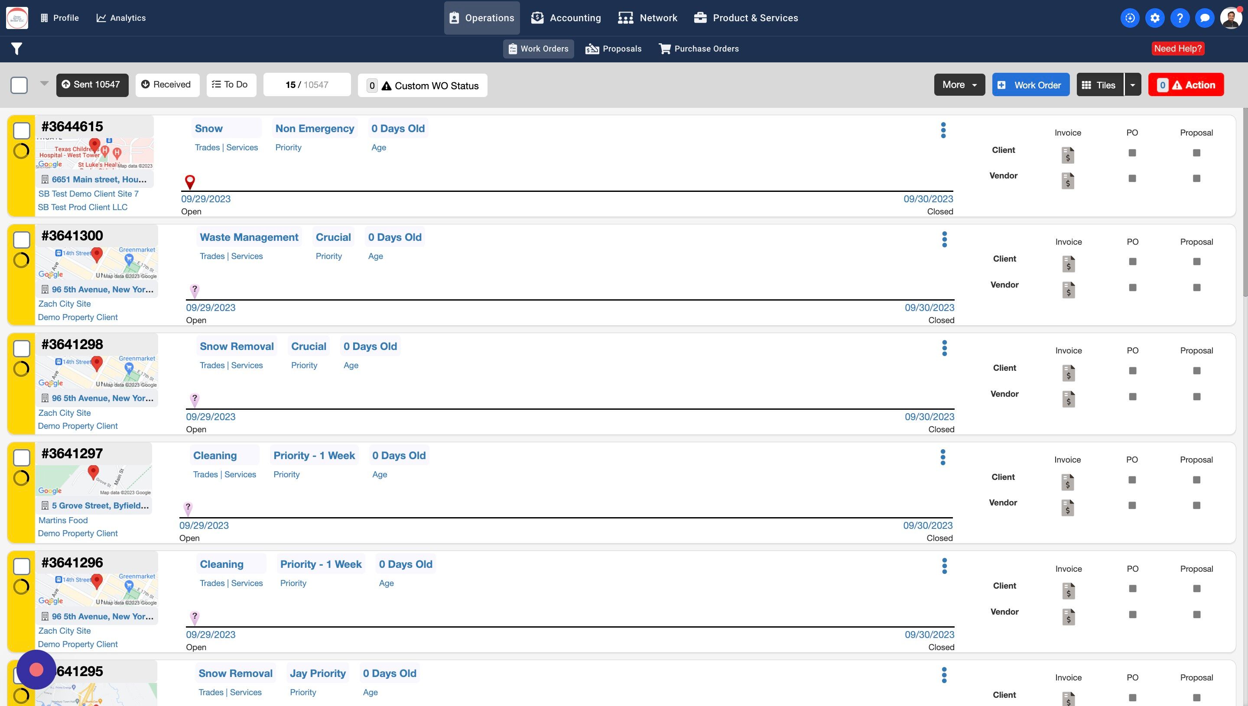
Task: Click red timeline pin on #3644615
Action: click(x=190, y=182)
